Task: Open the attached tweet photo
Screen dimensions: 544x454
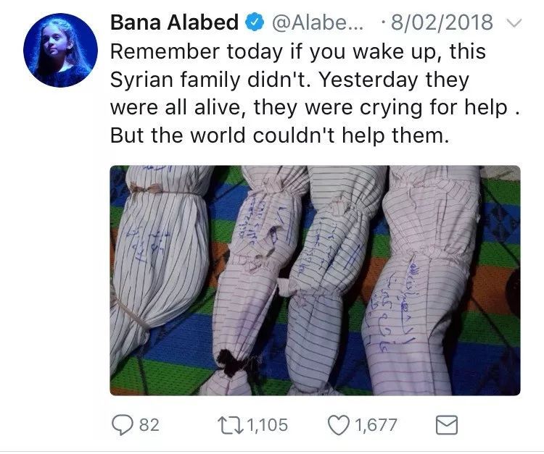Action: tap(315, 280)
